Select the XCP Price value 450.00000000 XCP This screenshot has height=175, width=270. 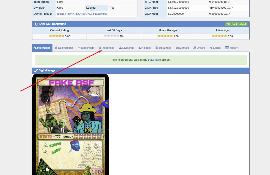(x=221, y=8)
